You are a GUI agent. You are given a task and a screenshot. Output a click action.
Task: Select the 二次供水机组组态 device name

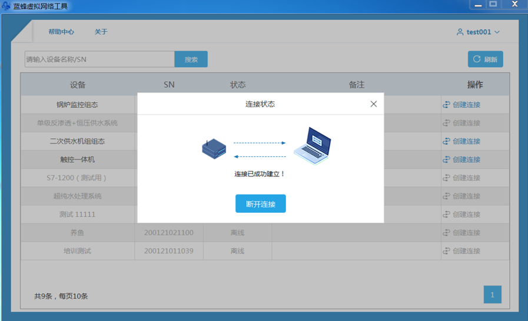pos(77,141)
